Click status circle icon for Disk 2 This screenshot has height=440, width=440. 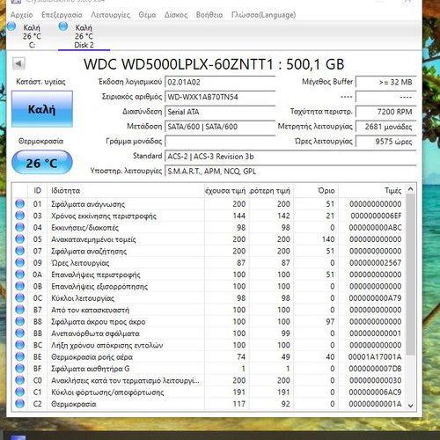[63, 26]
